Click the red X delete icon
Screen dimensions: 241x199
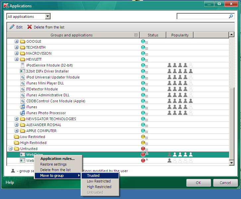(30, 27)
